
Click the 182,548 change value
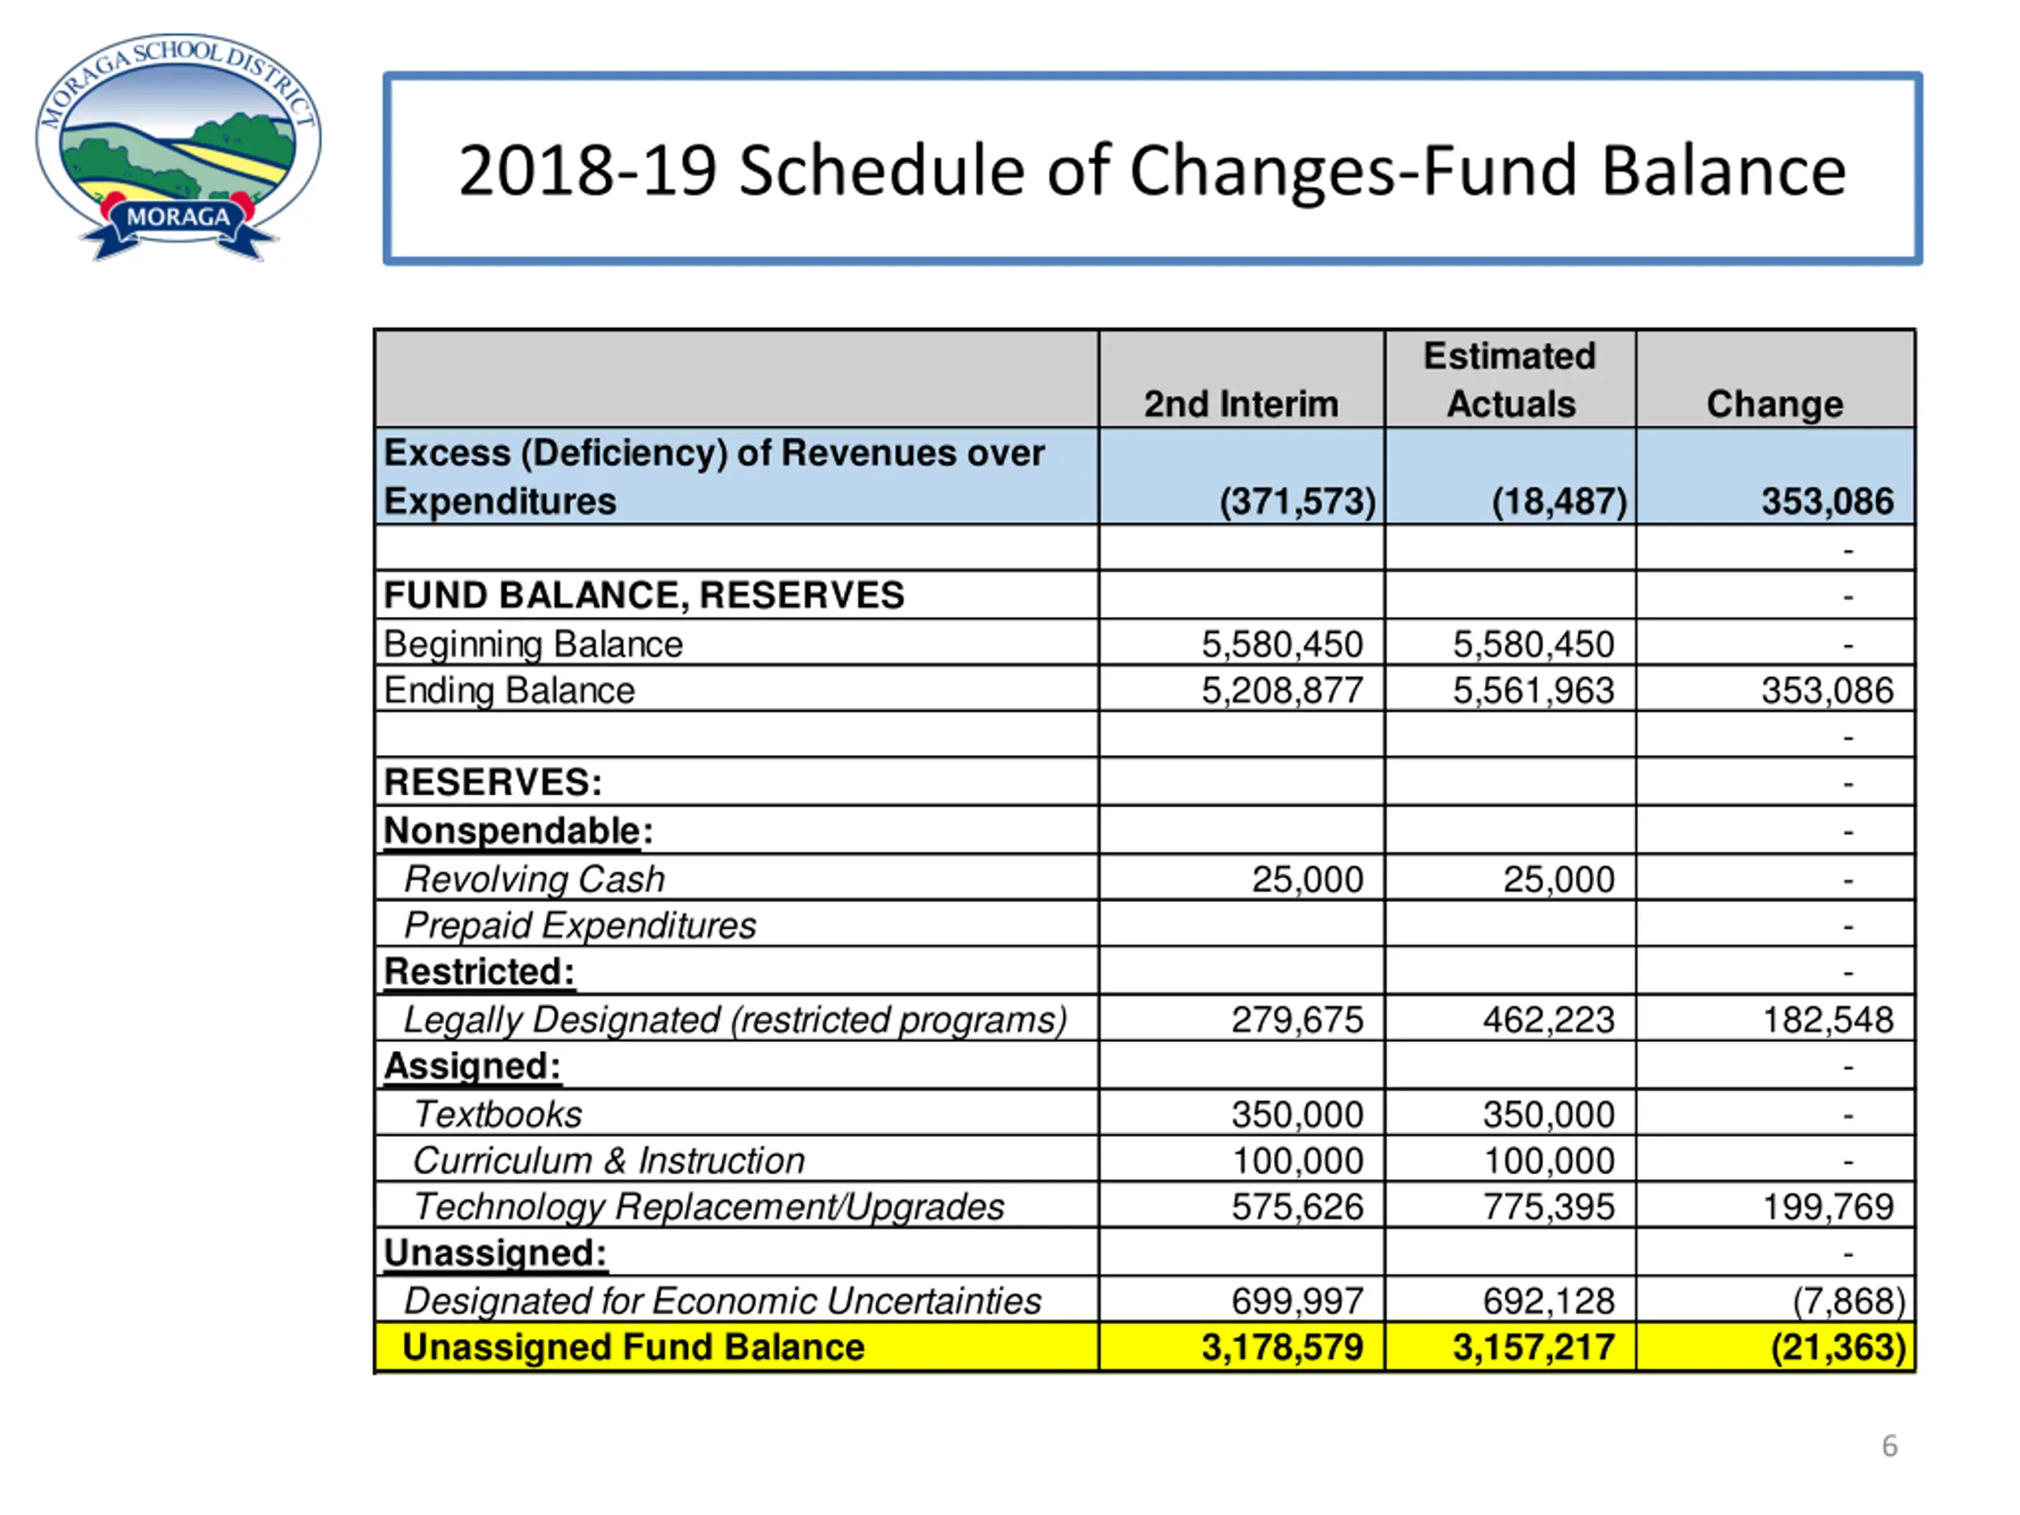(x=1828, y=1019)
